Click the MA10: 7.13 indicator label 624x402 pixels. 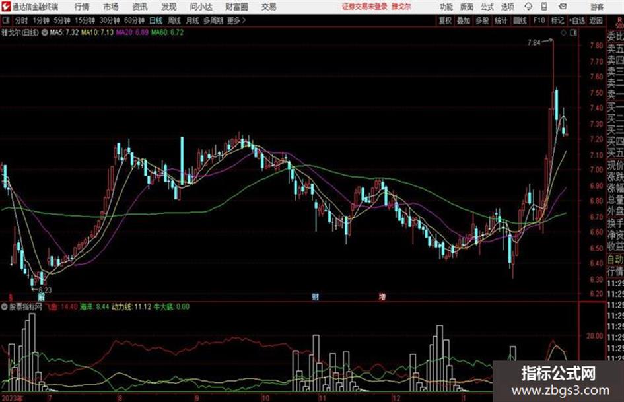[x=98, y=32]
